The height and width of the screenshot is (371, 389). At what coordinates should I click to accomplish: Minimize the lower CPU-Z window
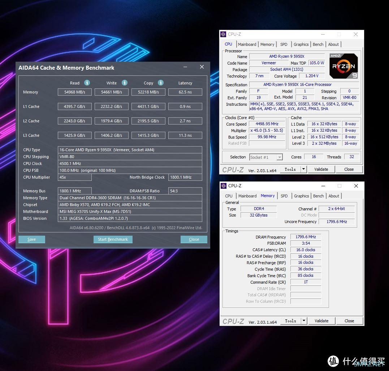[x=323, y=186]
